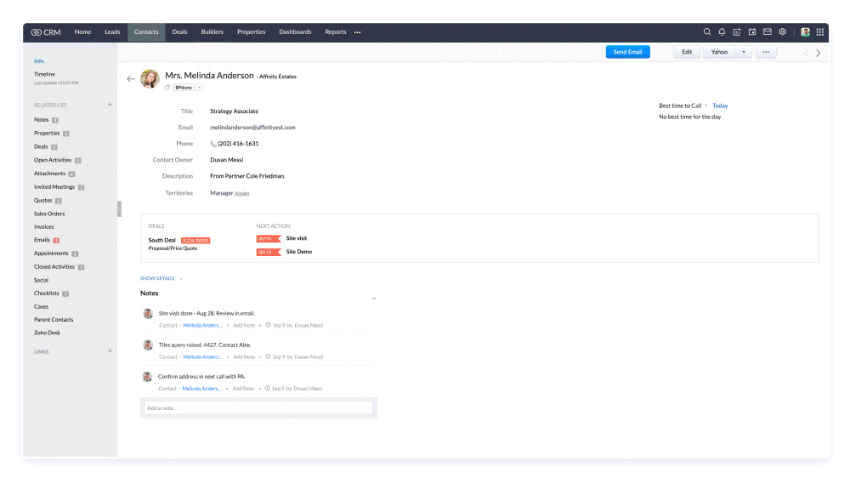This screenshot has height=479, width=850.
Task: Click the Add a note input field
Action: coord(258,408)
